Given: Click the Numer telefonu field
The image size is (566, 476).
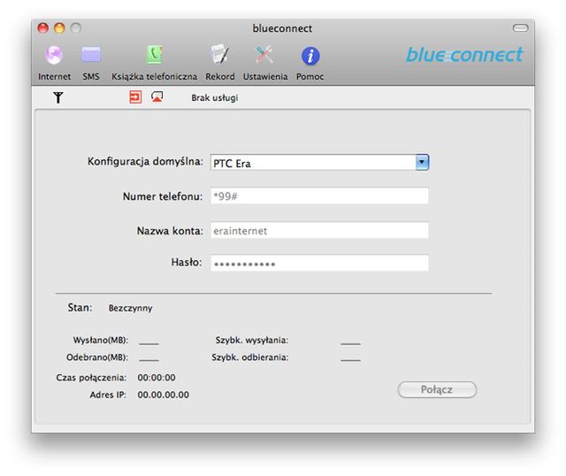Looking at the screenshot, I should pyautogui.click(x=319, y=196).
